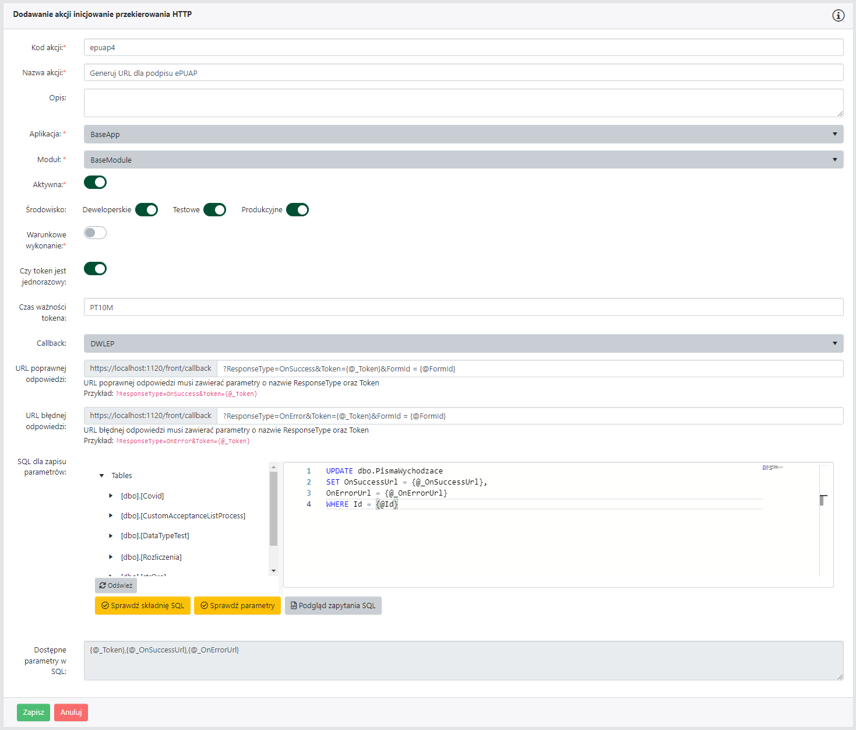This screenshot has width=856, height=730.
Task: Click the Anuluj button
Action: (71, 713)
